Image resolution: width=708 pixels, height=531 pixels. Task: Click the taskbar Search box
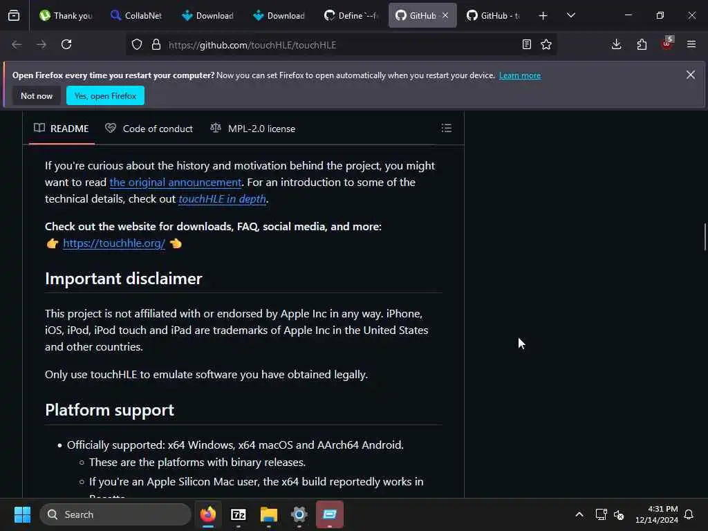click(x=115, y=514)
